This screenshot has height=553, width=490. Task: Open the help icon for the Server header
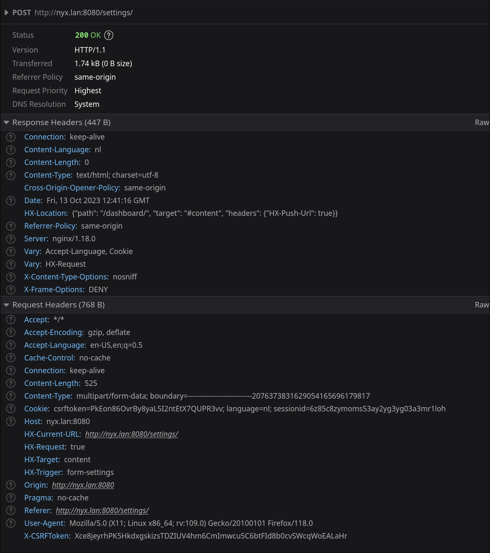[x=11, y=239]
